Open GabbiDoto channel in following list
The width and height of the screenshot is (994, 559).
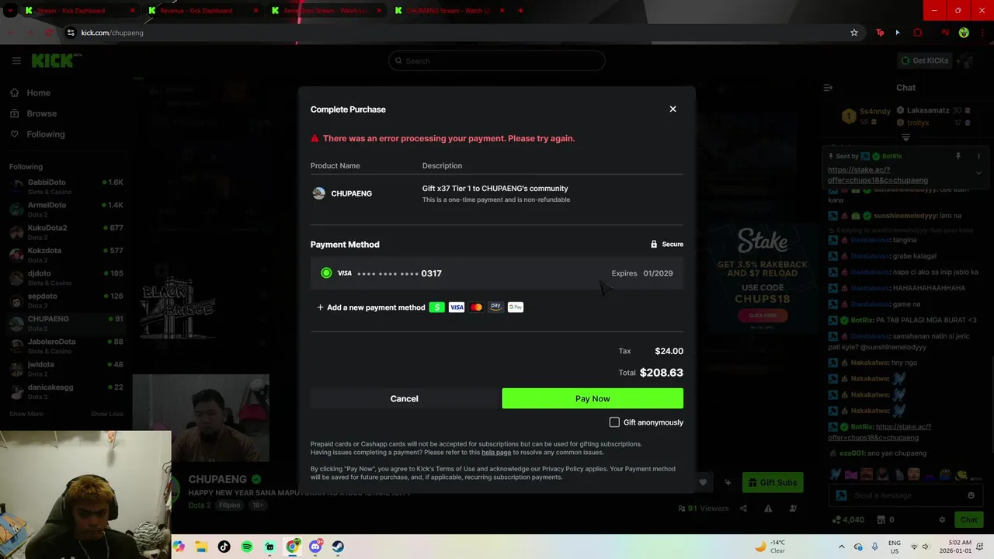(x=66, y=186)
